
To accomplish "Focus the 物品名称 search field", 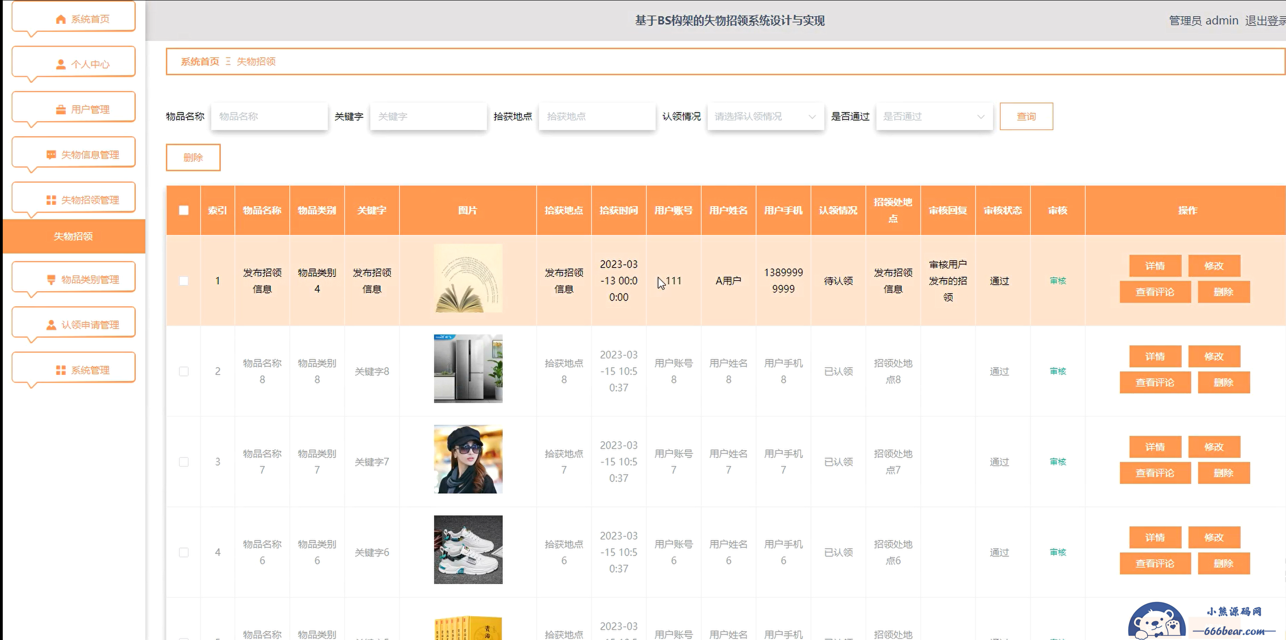I will [x=270, y=116].
